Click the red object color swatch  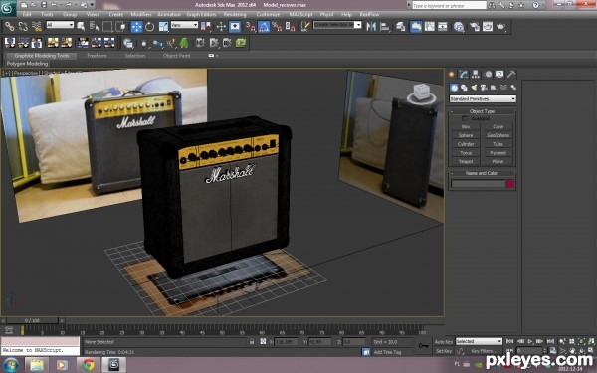[510, 184]
